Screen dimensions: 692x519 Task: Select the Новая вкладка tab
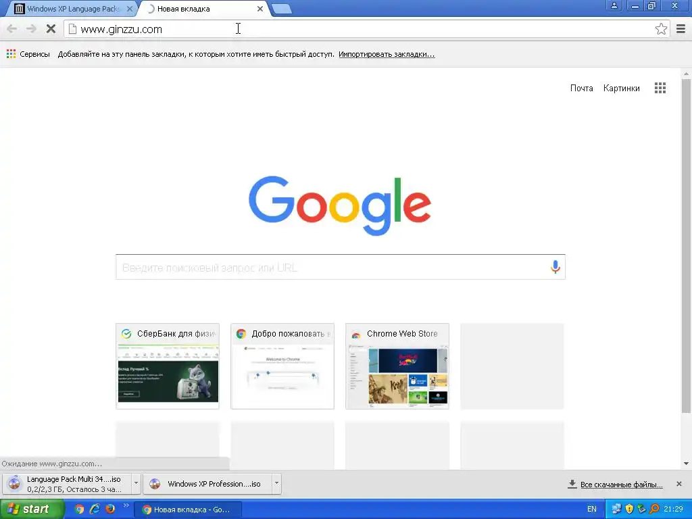click(204, 9)
